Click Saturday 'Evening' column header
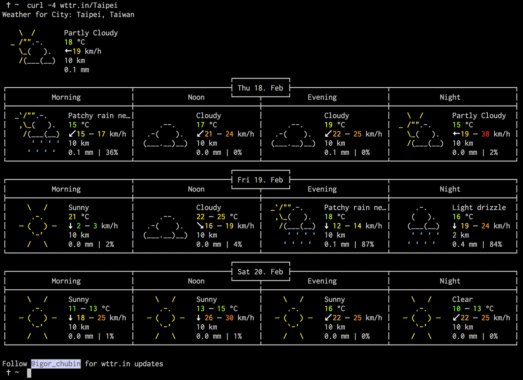 (x=322, y=281)
